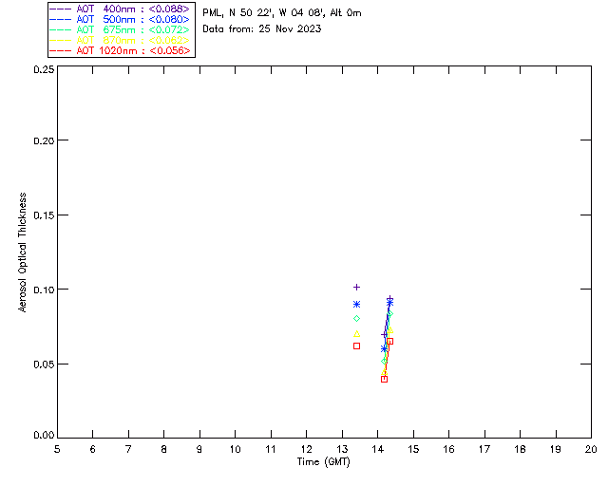Screen dimensions: 608x486
Task: Click the 'Aerosol Optical Thickness' y-axis title
Action: coord(23,252)
